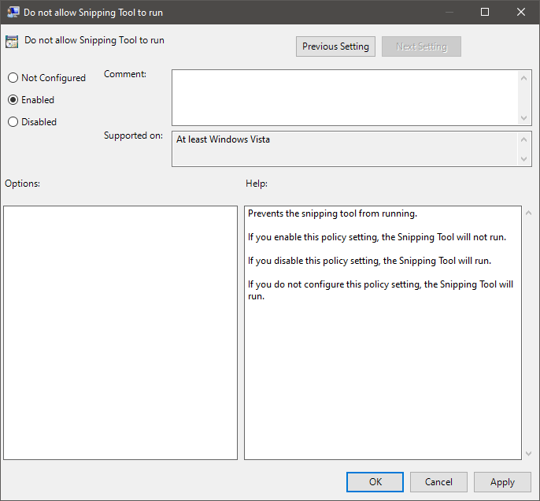
Task: Click the Help description text area
Action: (x=383, y=354)
